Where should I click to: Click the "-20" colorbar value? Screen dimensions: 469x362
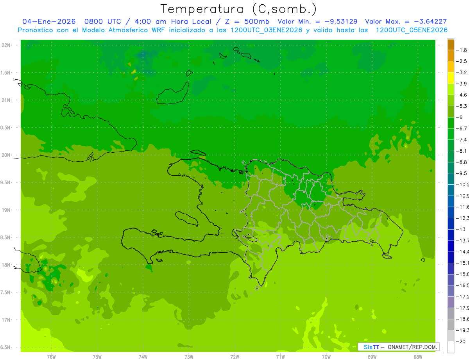tap(461, 341)
